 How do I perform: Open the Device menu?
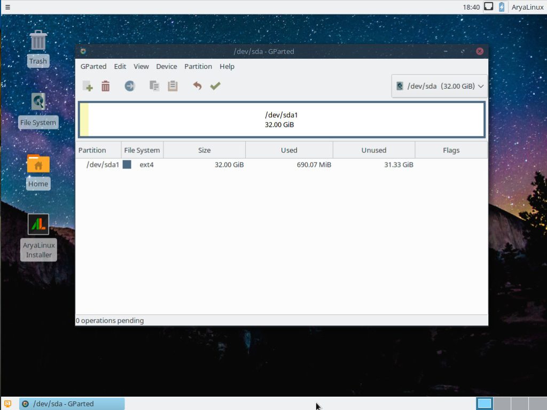point(167,66)
